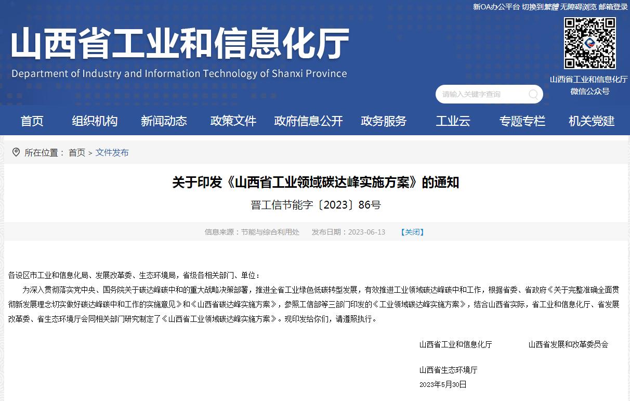Click the search magnifier icon
630x401 pixels.
pos(533,94)
